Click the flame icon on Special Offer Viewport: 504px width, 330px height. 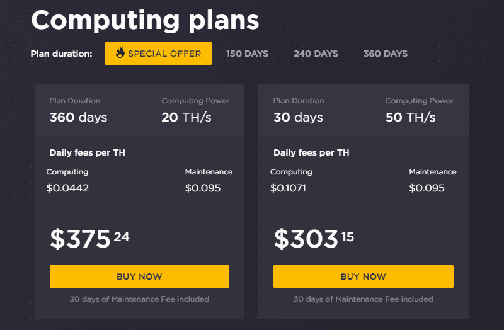coord(120,52)
